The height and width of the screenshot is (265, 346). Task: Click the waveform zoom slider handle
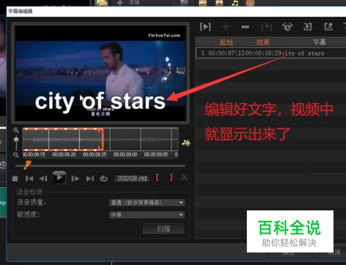(16, 140)
